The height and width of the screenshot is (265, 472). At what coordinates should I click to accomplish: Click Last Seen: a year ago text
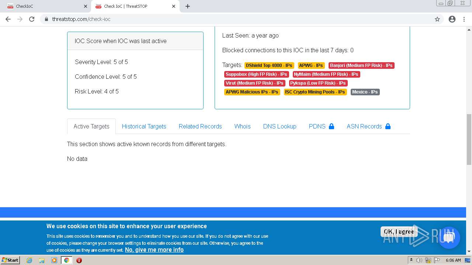click(250, 35)
